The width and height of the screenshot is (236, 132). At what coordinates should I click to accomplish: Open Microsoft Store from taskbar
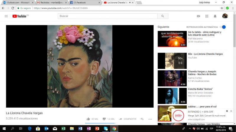pyautogui.click(x=38, y=128)
